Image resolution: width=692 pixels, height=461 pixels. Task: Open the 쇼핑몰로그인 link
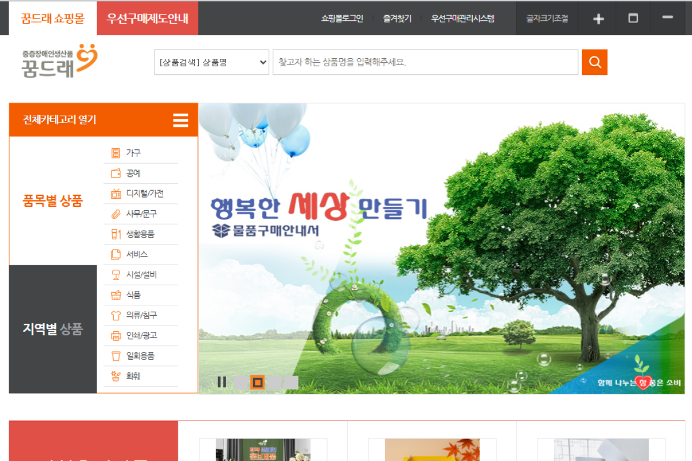(342, 18)
